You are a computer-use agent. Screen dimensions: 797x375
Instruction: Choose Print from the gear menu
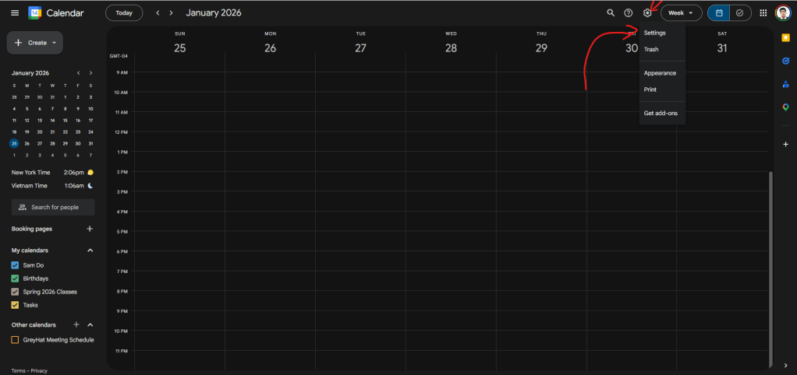click(662, 89)
